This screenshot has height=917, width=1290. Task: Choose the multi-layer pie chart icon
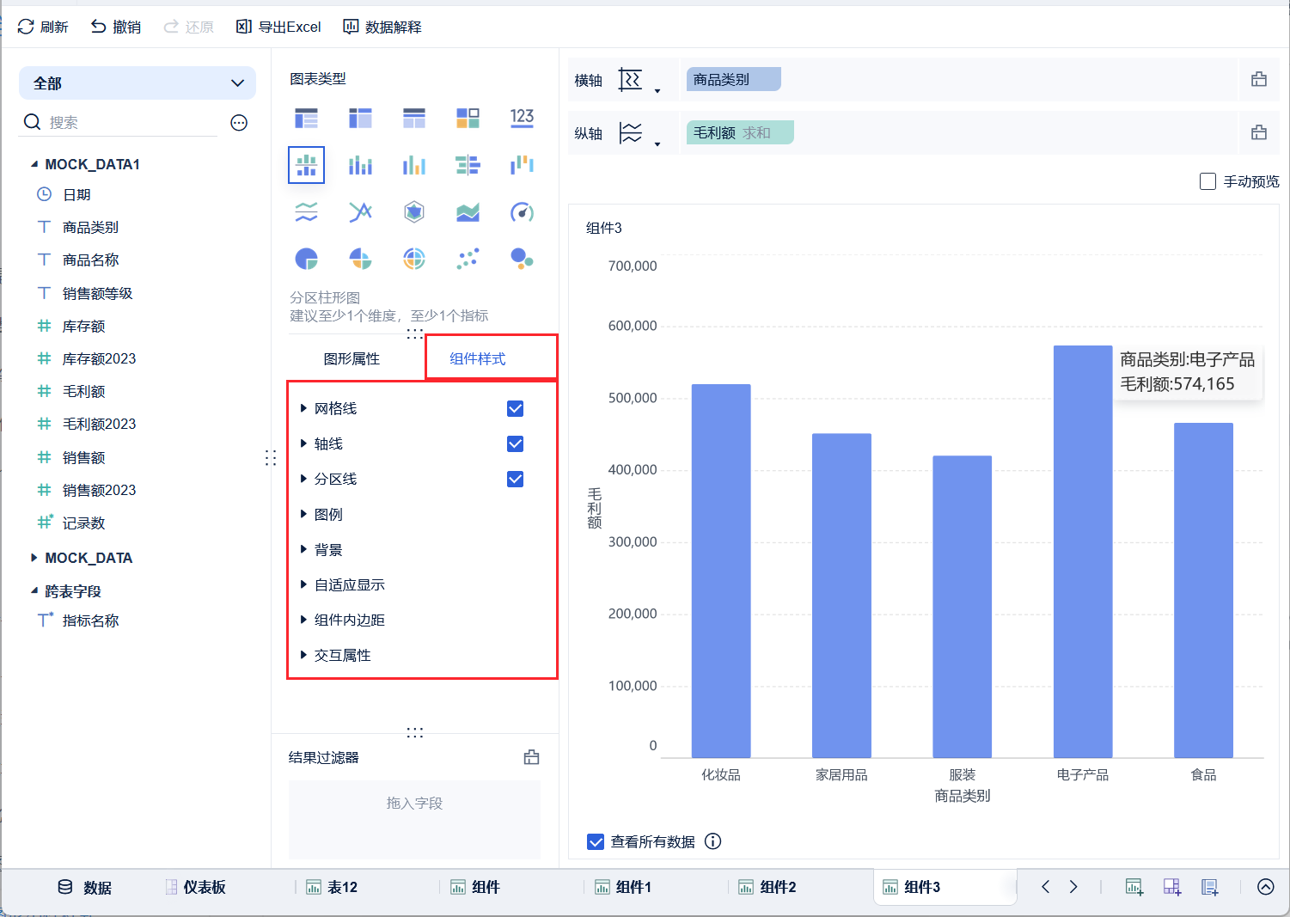click(414, 259)
